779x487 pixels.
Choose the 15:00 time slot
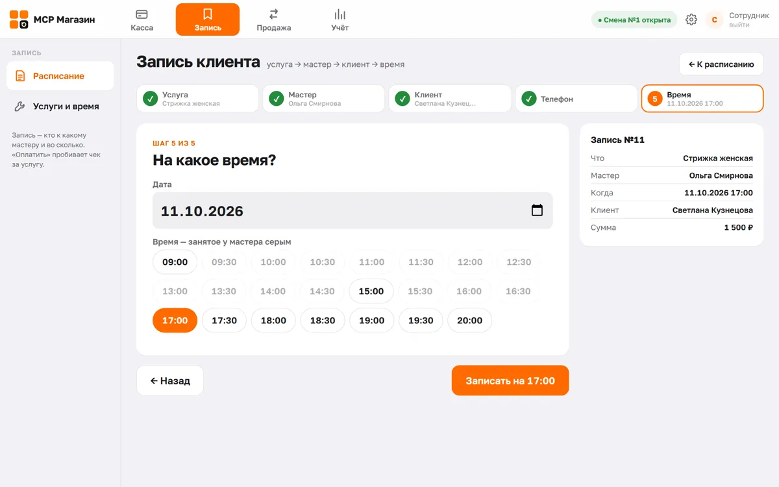pyautogui.click(x=371, y=292)
